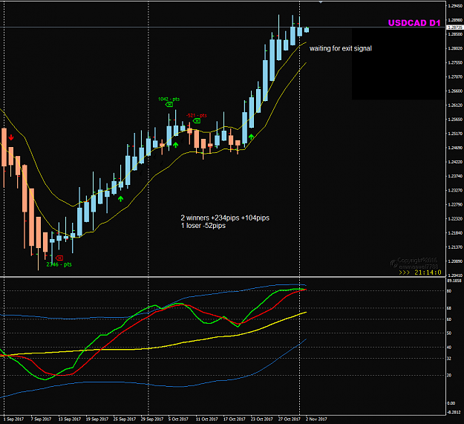Select the red close marker above 2346 pts

click(59, 258)
